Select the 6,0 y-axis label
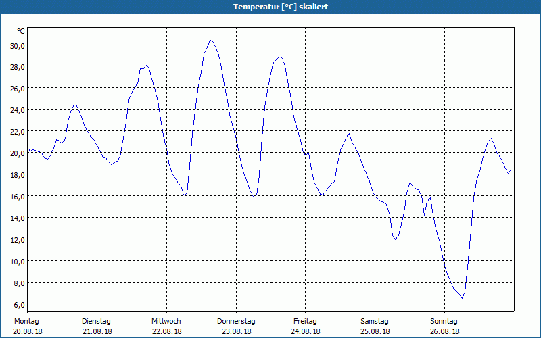The height and width of the screenshot is (338, 541). (17, 305)
